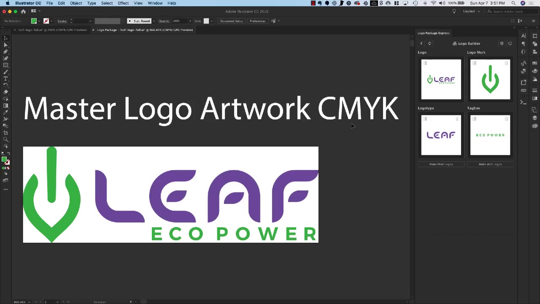Click the Preferences button

257,21
